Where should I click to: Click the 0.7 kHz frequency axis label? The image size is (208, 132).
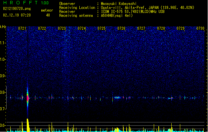(x=3, y=109)
